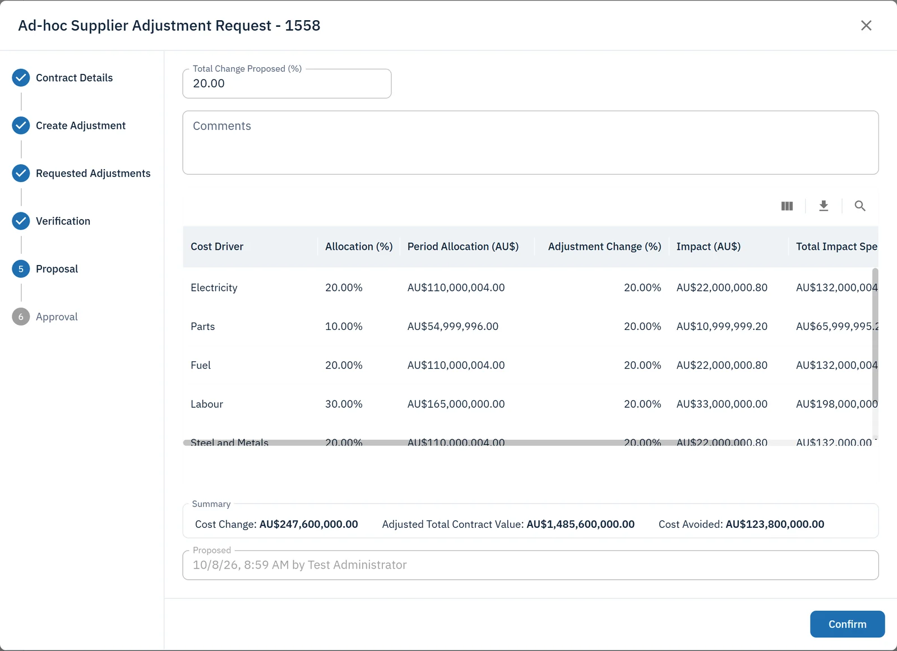This screenshot has height=651, width=897.
Task: Click the Verification checkmark icon
Action: point(21,221)
